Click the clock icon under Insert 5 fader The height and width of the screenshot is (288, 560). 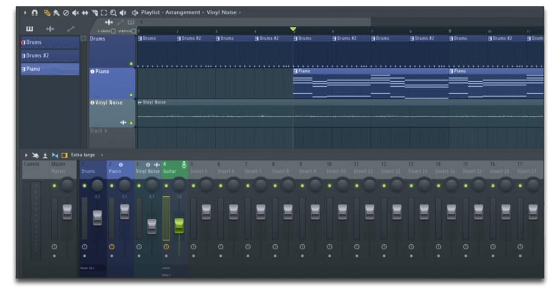(193, 246)
